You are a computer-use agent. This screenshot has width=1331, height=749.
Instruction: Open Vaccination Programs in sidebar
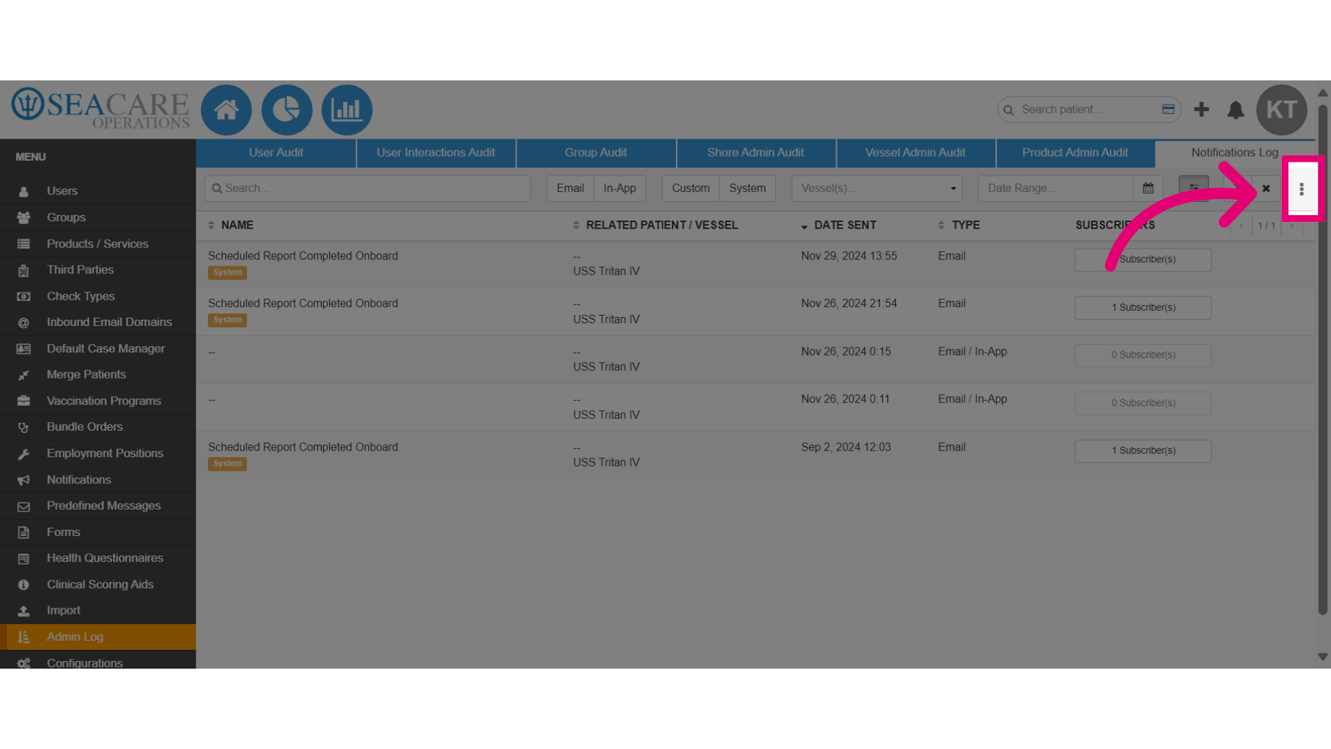pyautogui.click(x=98, y=401)
